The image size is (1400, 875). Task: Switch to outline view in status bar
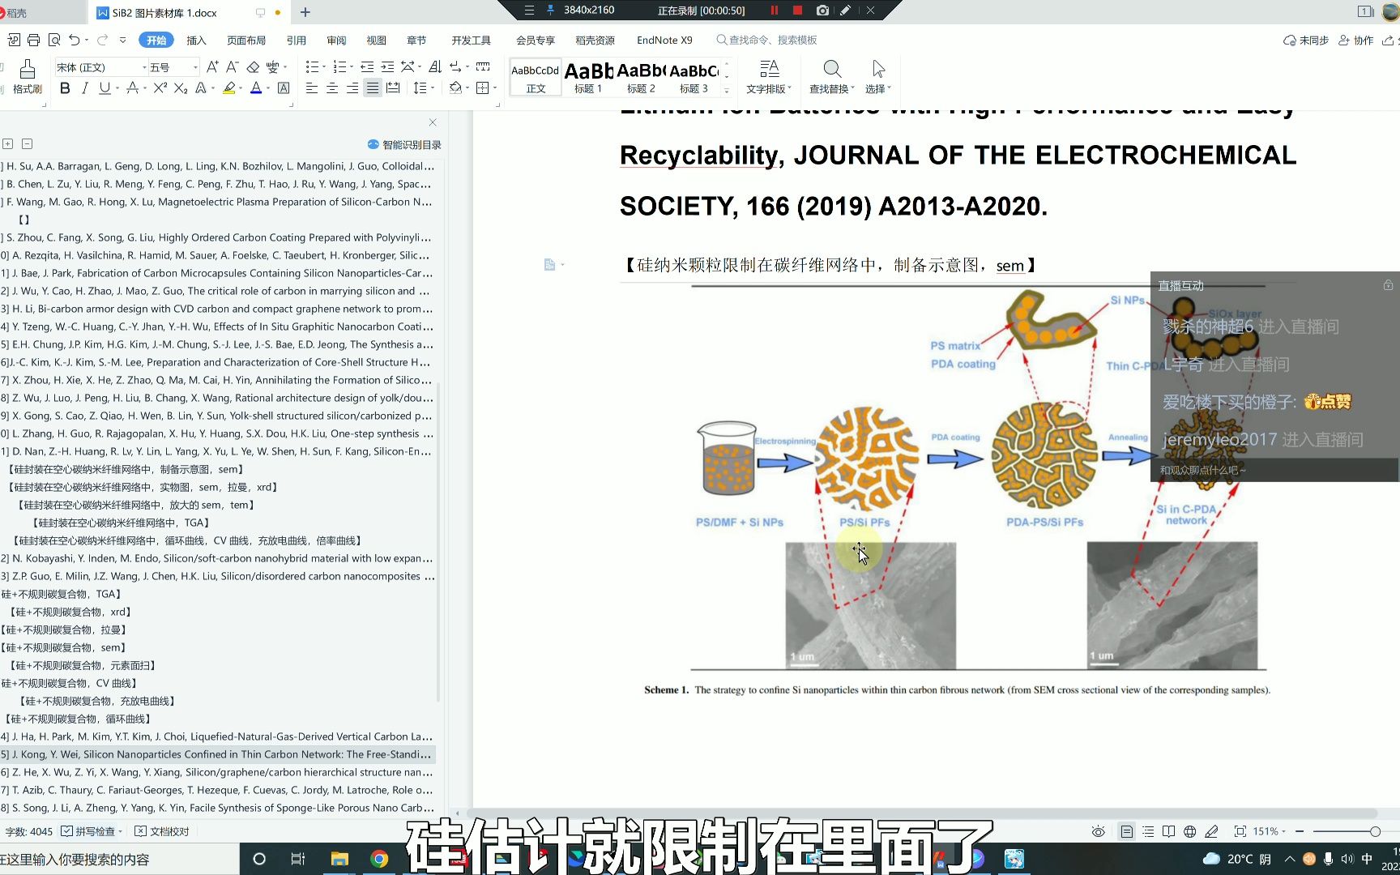pos(1148,831)
